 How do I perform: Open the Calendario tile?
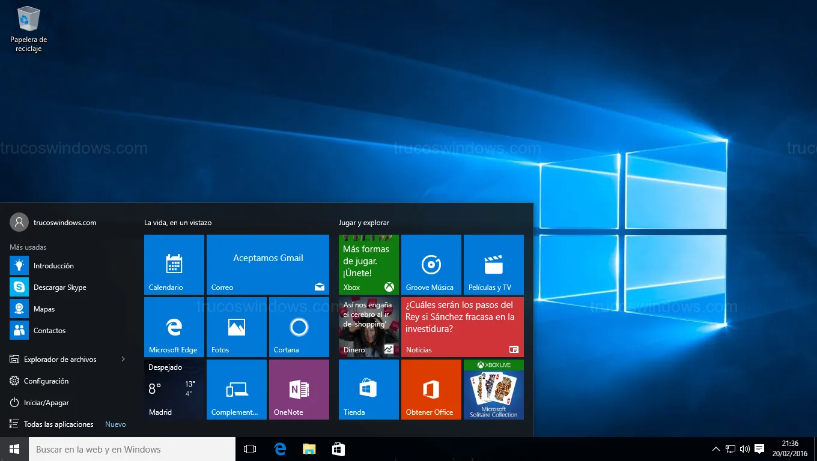[174, 265]
